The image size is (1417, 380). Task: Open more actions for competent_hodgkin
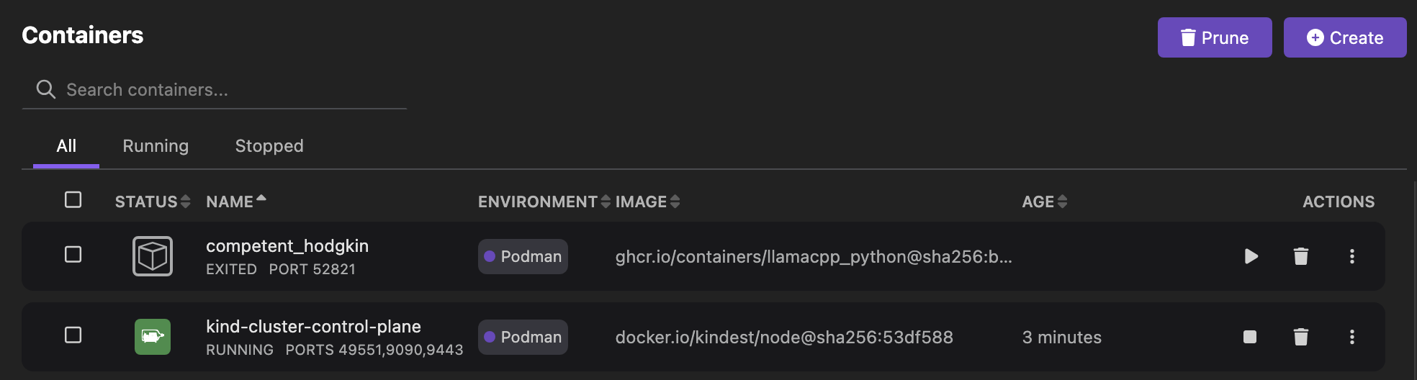(x=1351, y=256)
